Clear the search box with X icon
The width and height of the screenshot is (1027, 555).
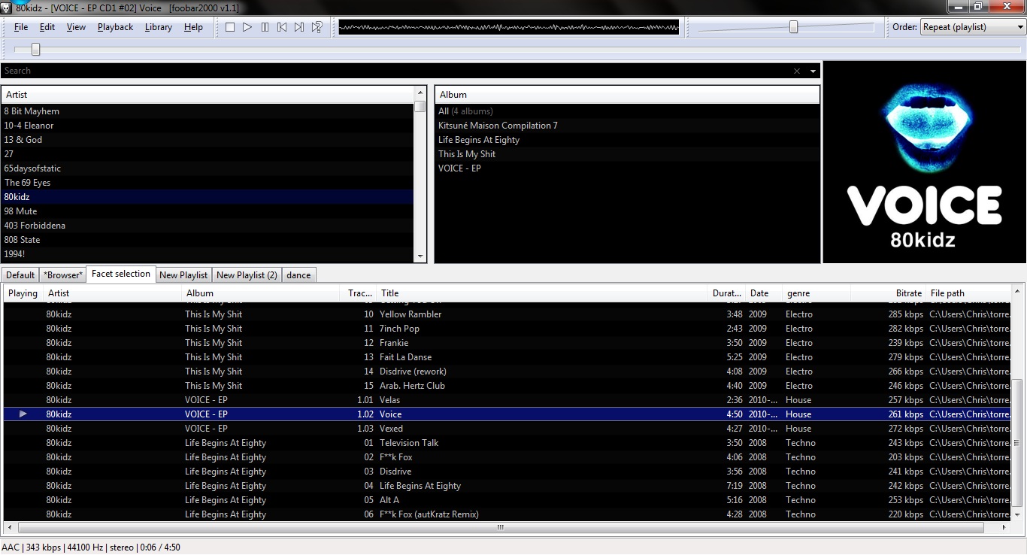point(797,71)
